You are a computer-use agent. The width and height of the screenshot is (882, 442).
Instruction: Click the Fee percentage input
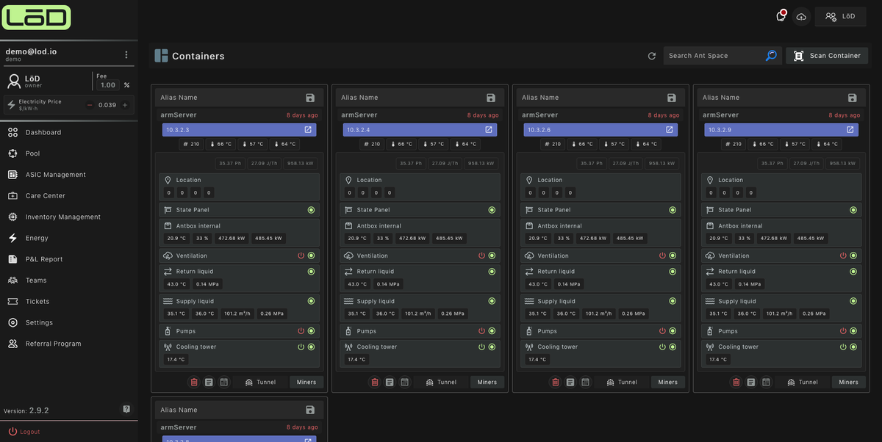click(108, 85)
